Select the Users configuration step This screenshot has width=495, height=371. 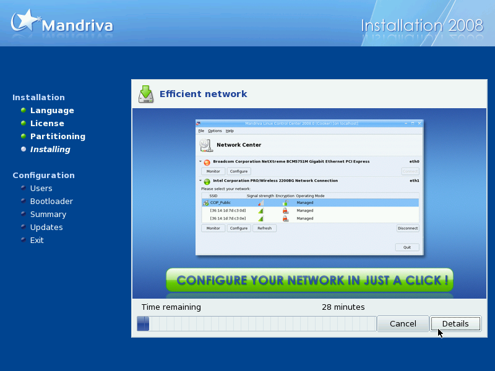click(41, 189)
